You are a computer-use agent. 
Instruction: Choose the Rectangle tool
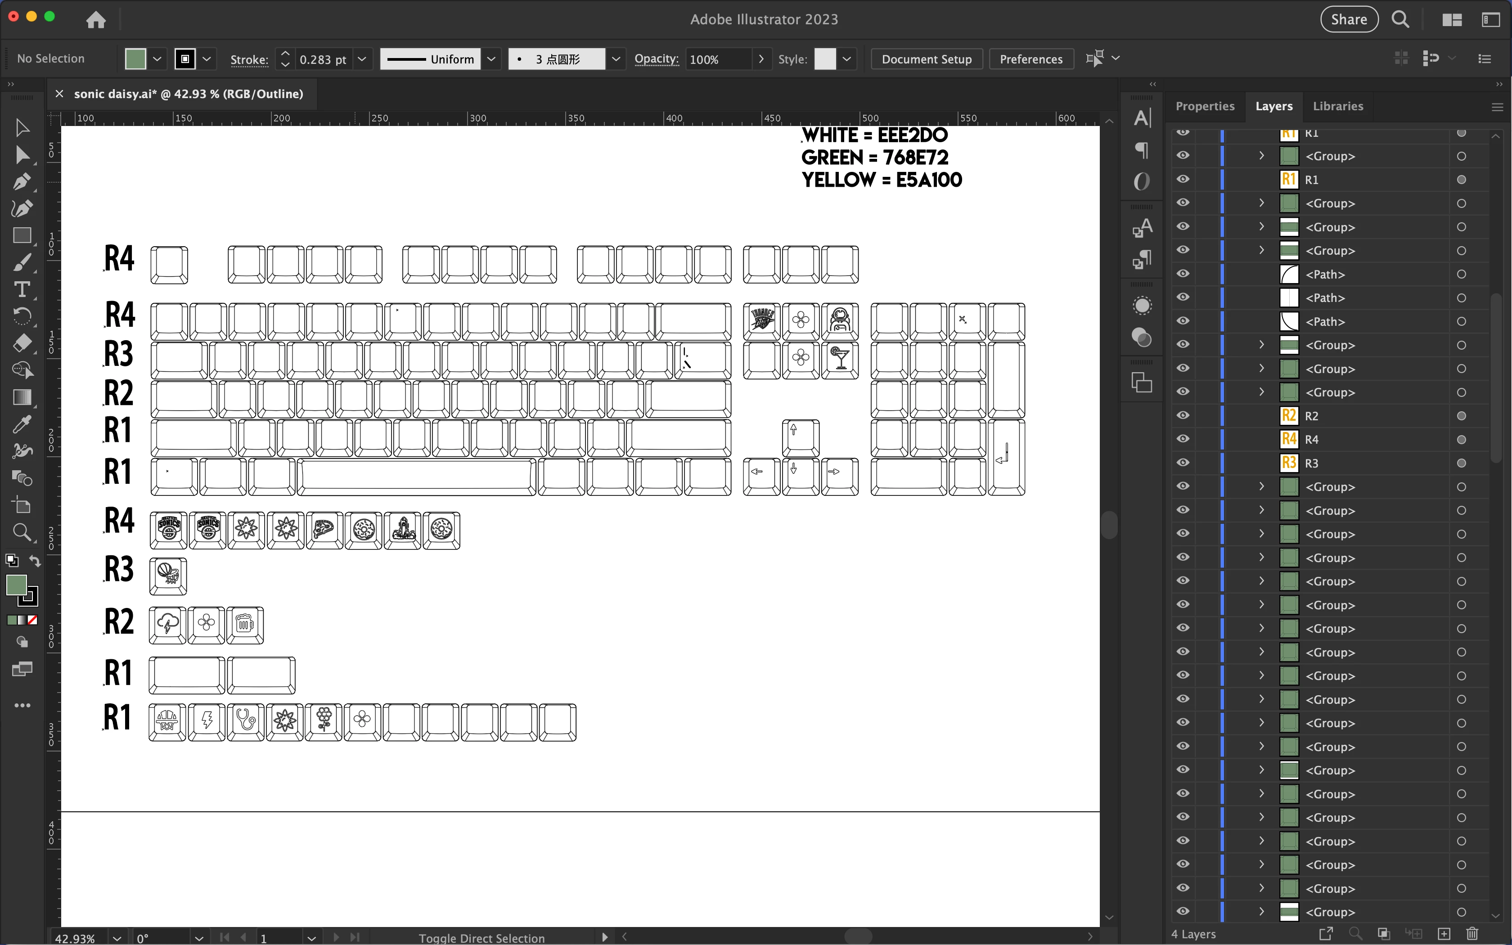22,236
